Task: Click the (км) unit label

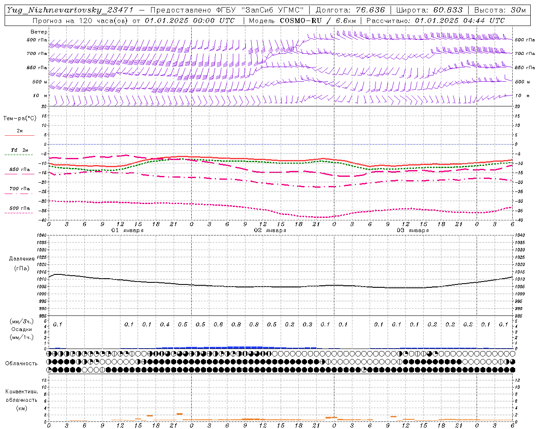Action: [21, 408]
